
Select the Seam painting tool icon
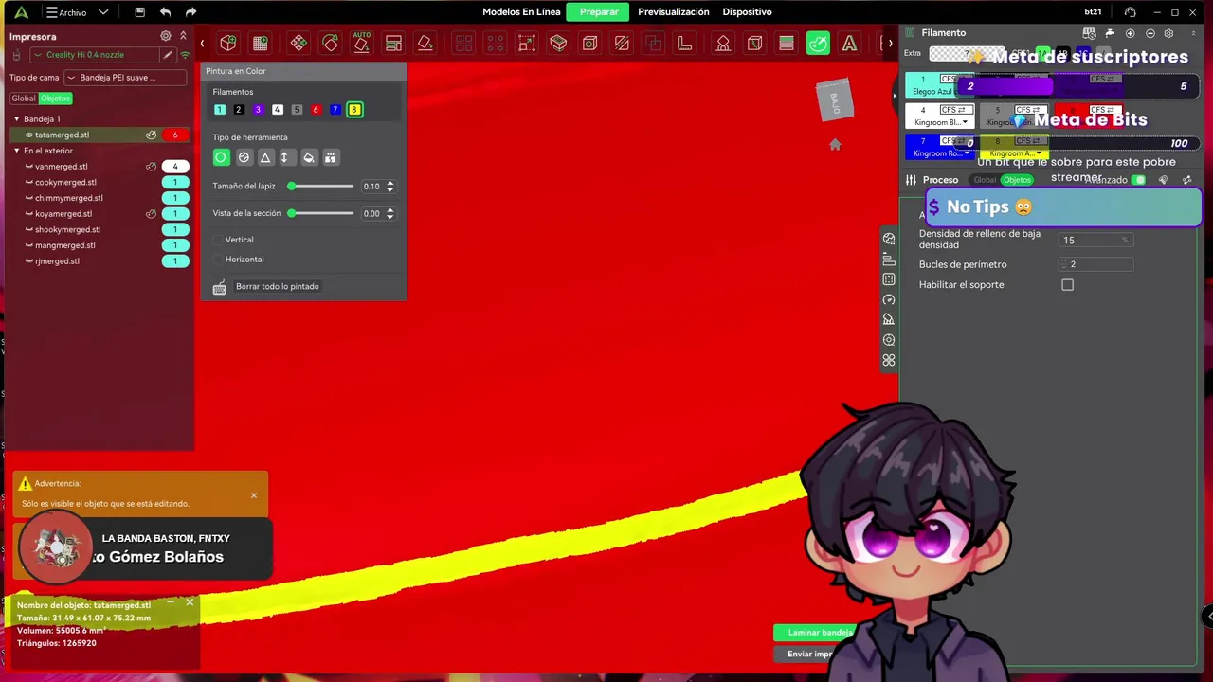[754, 43]
